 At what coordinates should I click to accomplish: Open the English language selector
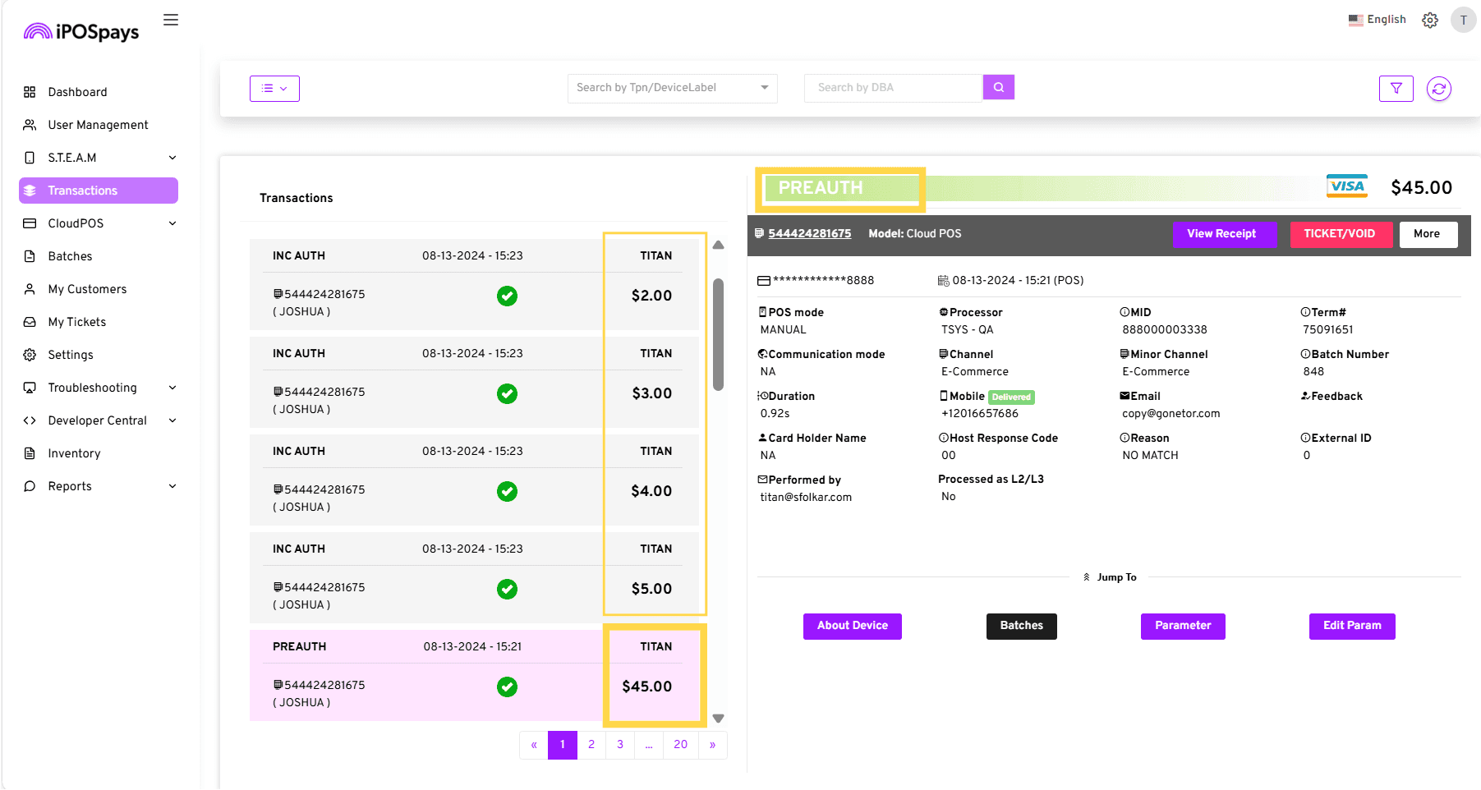click(1378, 20)
